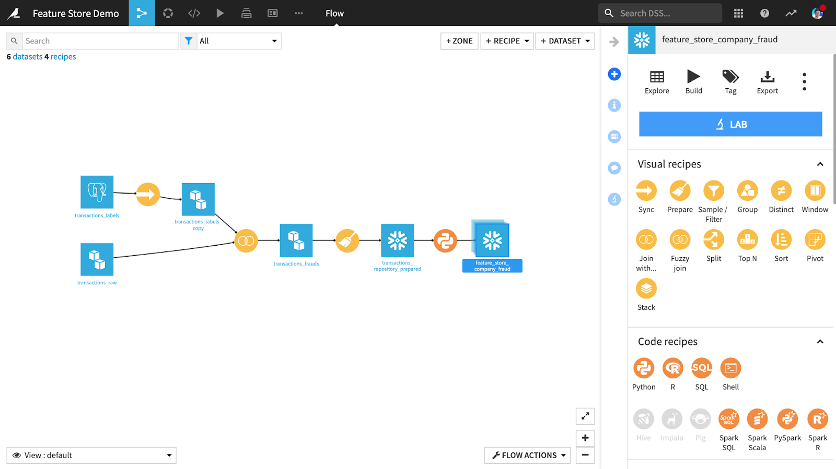Open the Flow icon in top navigation
Image resolution: width=836 pixels, height=469 pixels.
coord(142,13)
